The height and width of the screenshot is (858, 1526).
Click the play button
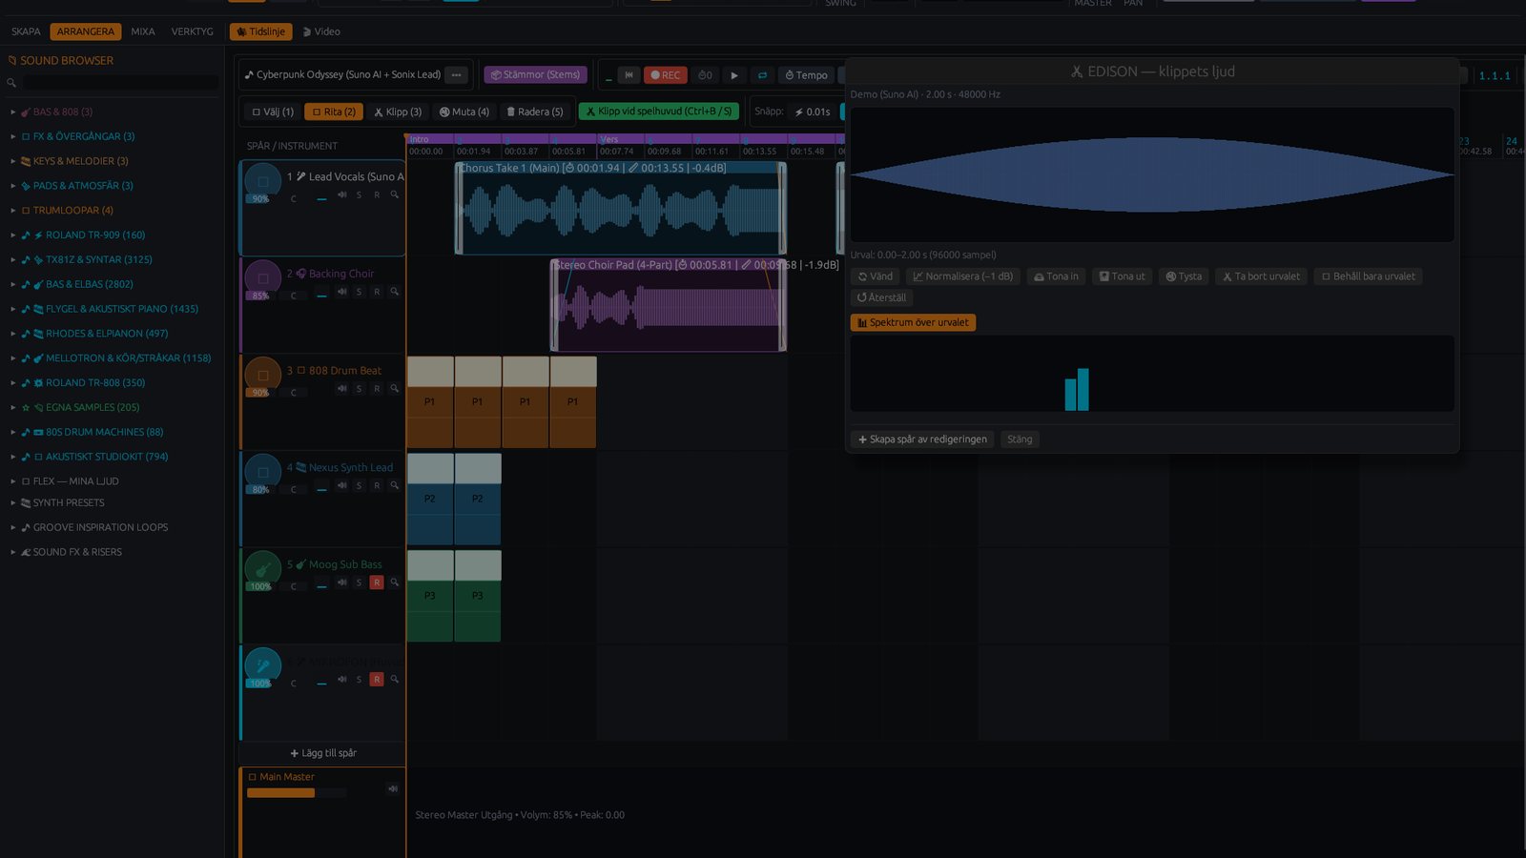pyautogui.click(x=734, y=75)
